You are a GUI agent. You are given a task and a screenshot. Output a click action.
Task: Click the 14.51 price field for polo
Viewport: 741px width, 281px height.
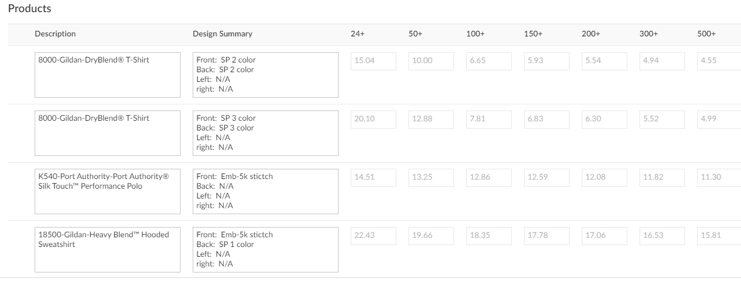tap(373, 178)
